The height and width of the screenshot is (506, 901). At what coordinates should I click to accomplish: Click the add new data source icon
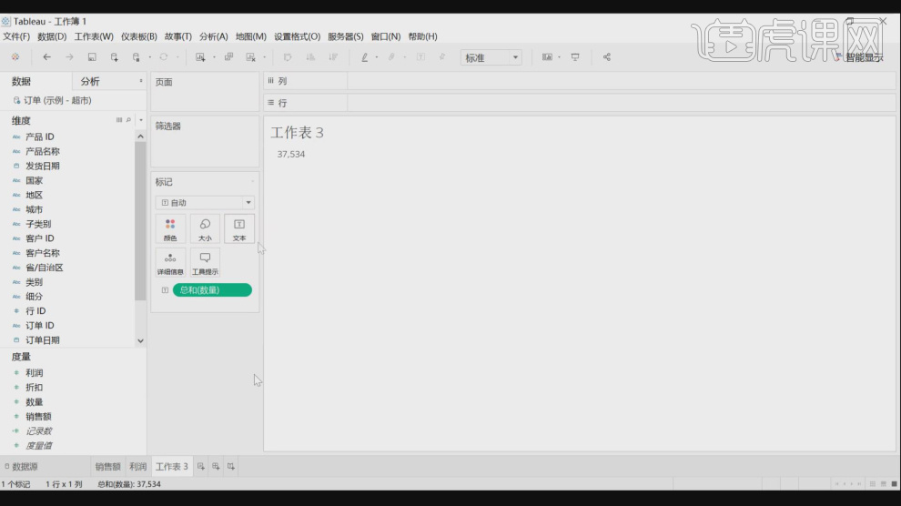(115, 56)
